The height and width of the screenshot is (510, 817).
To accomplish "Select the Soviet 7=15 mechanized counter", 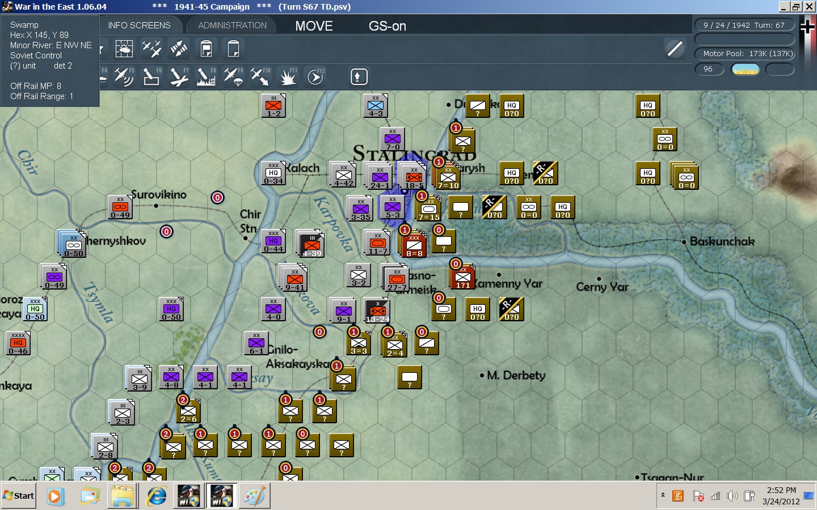I will point(429,209).
